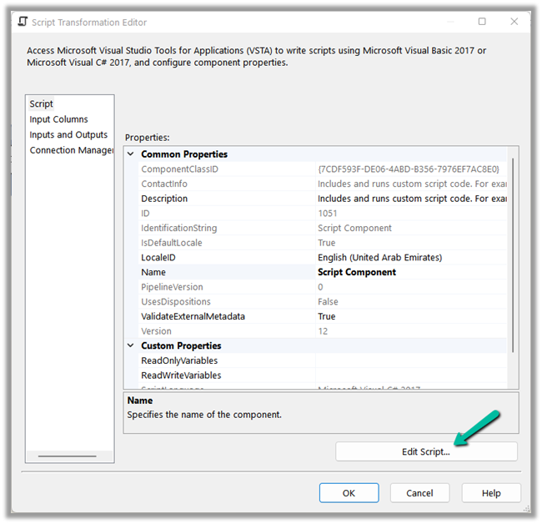The height and width of the screenshot is (524, 542).
Task: Edit the Name property value
Action: (409, 272)
